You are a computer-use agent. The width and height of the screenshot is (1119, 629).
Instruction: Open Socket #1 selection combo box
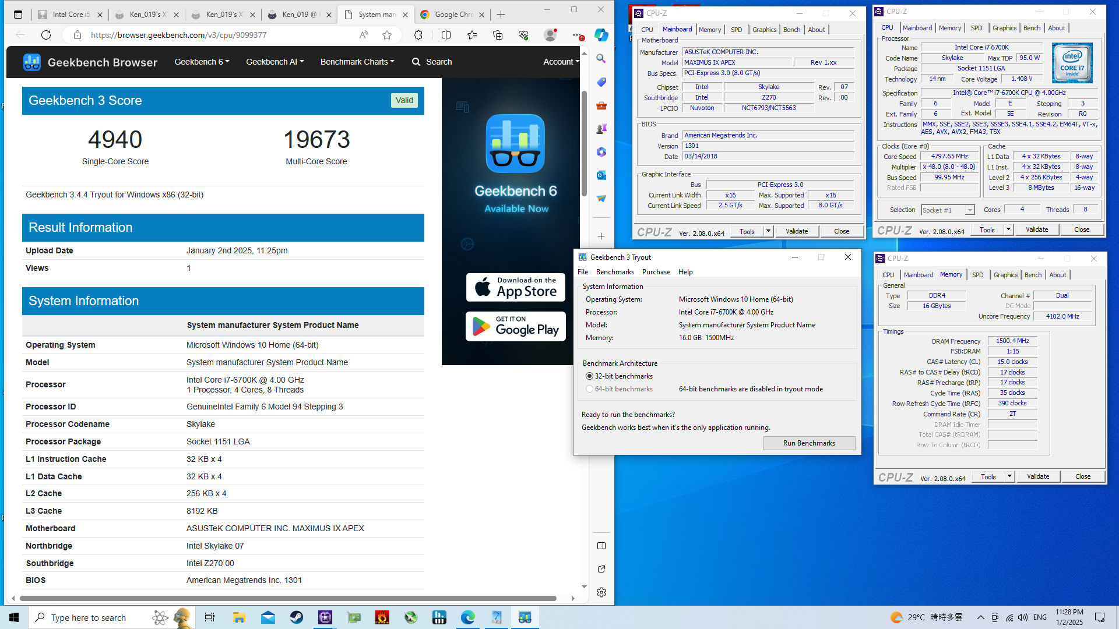[948, 210]
